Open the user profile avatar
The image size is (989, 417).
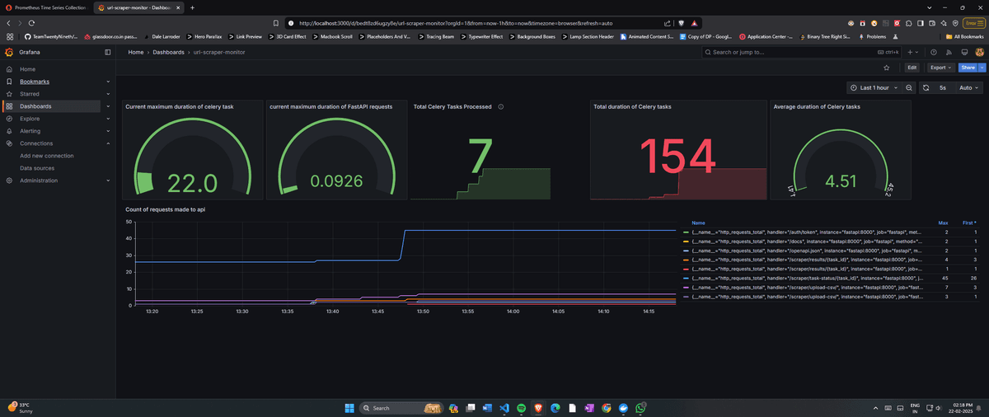pos(978,52)
